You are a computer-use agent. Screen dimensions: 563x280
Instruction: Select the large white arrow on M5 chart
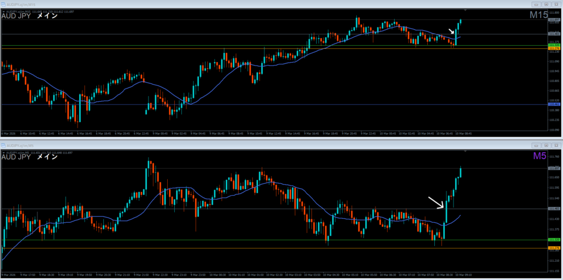pos(436,202)
